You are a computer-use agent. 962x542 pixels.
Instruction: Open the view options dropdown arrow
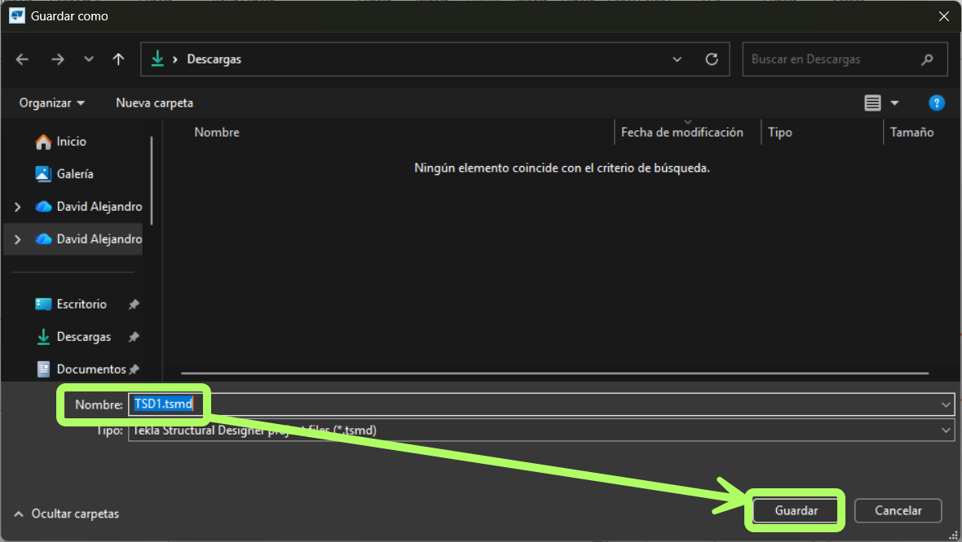(894, 103)
